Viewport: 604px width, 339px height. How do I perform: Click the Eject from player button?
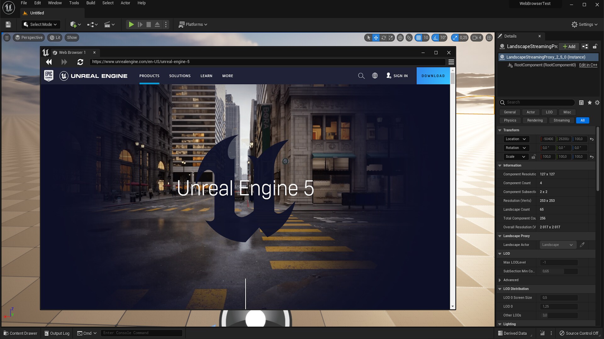tap(157, 24)
